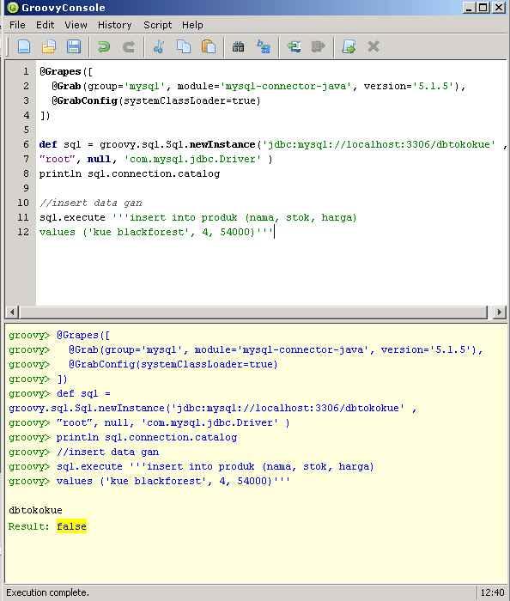Screen dimensions: 510x601
Task: Open the Script menu
Action: (x=157, y=25)
